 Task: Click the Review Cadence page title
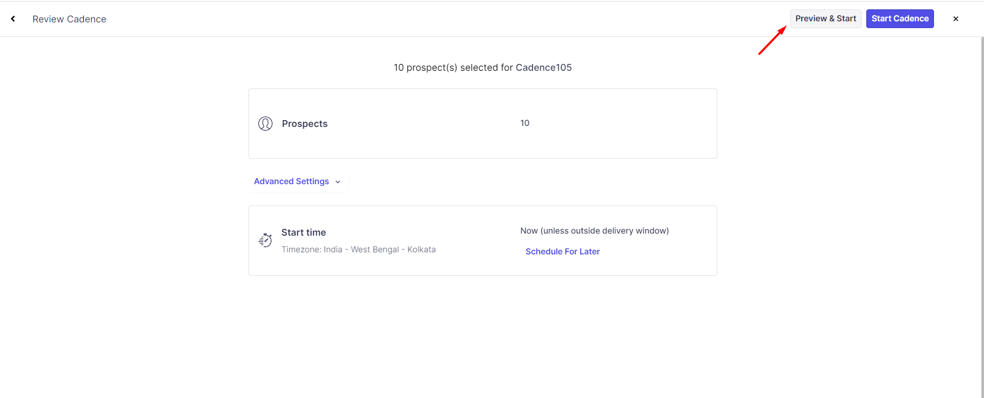pos(69,19)
